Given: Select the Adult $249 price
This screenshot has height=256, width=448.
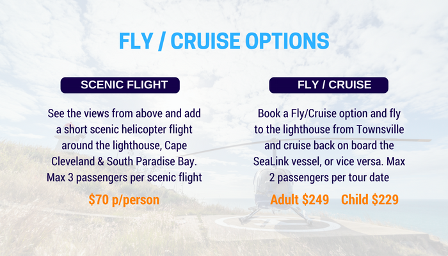Looking at the screenshot, I should (x=300, y=200).
